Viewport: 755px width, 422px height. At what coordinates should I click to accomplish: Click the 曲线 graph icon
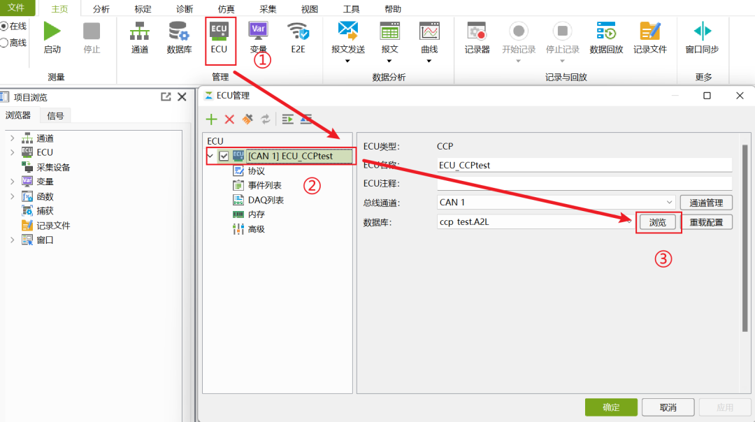click(429, 31)
